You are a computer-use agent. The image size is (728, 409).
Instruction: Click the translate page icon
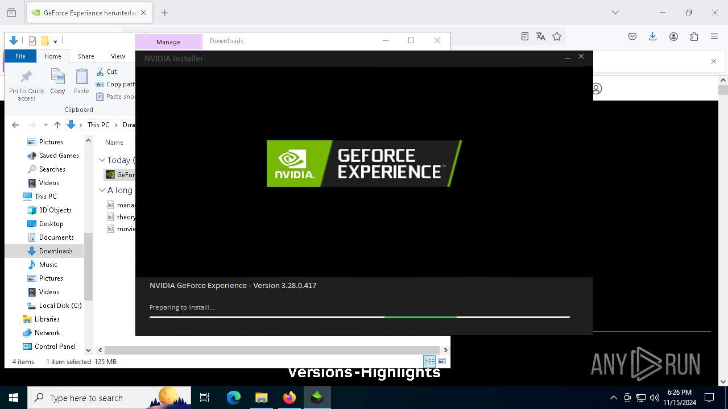pos(541,36)
